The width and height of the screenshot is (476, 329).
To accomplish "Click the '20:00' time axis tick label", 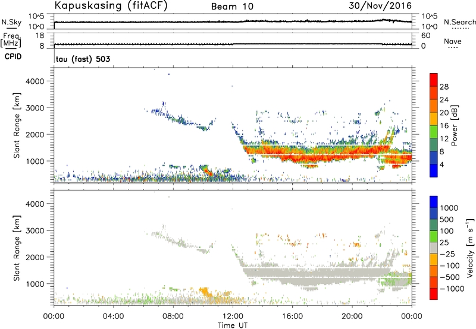I will [352, 317].
